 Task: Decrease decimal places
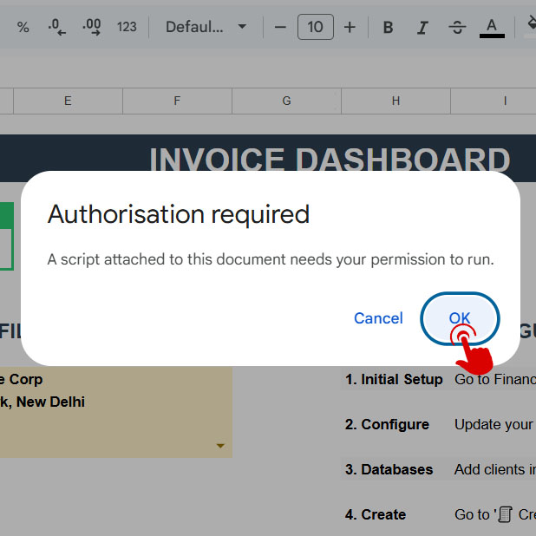pos(57,27)
